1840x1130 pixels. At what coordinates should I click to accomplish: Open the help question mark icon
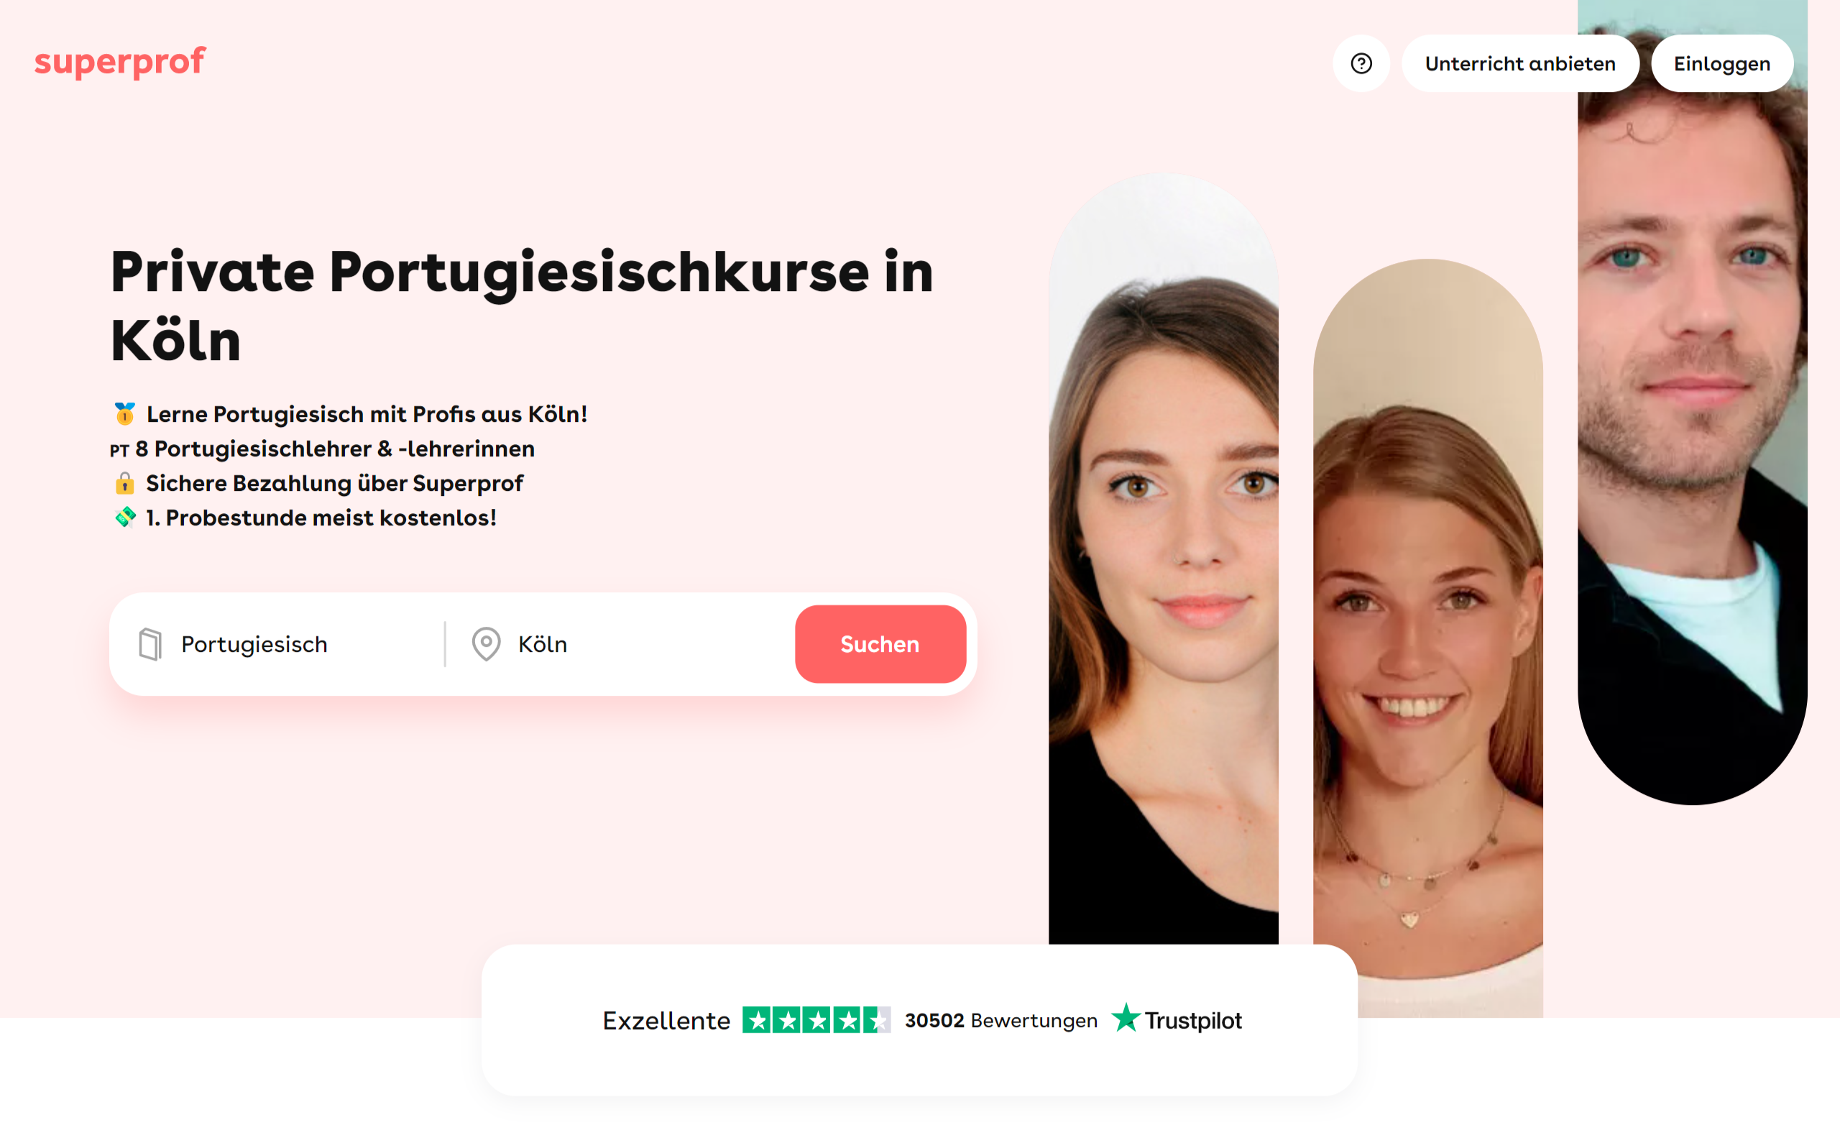1361,63
